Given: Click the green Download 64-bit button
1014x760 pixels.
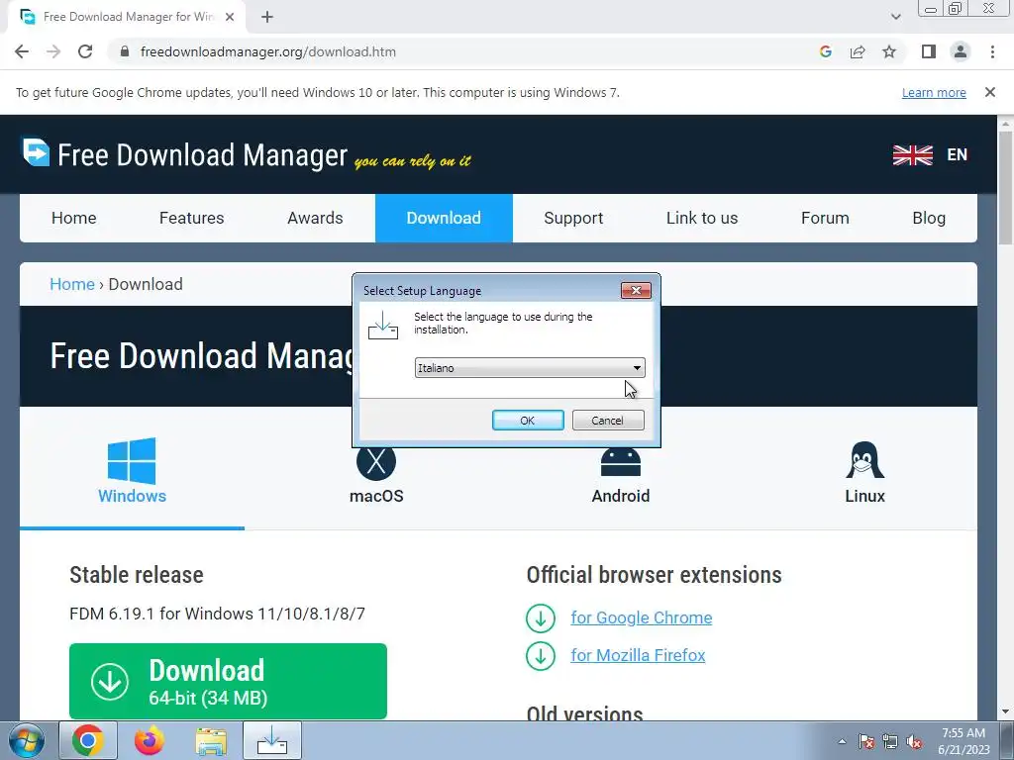Looking at the screenshot, I should tap(229, 681).
